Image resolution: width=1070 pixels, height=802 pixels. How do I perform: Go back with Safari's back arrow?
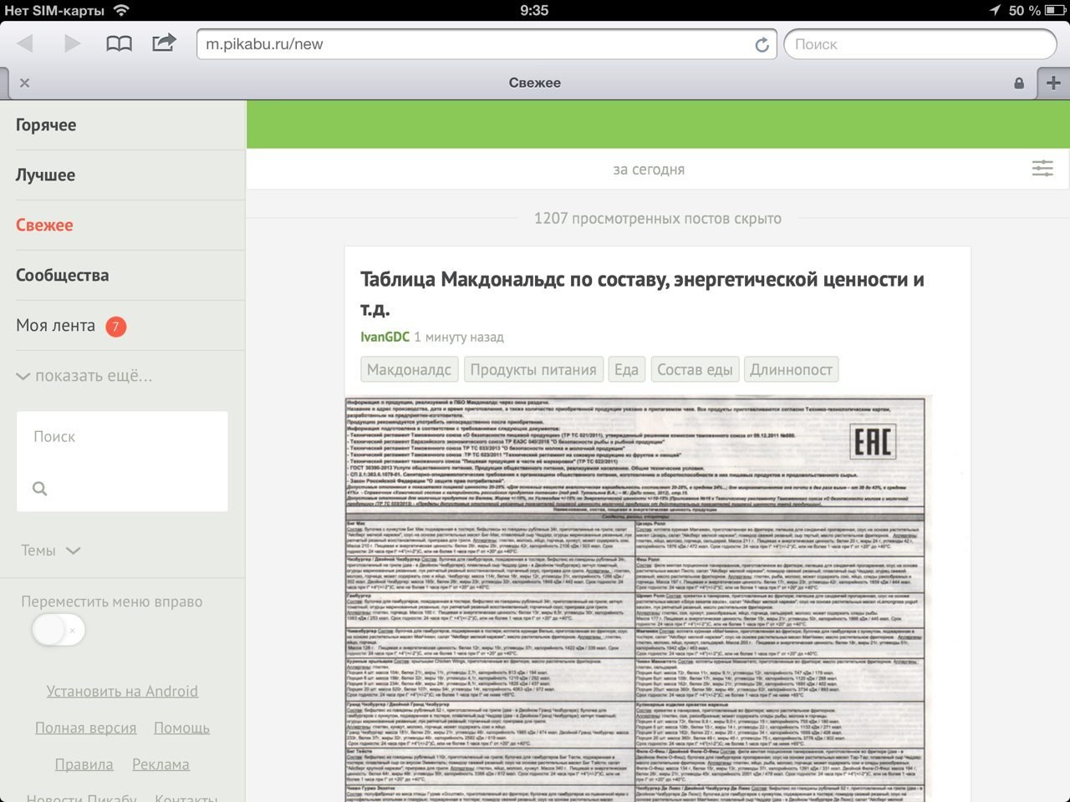pyautogui.click(x=25, y=43)
